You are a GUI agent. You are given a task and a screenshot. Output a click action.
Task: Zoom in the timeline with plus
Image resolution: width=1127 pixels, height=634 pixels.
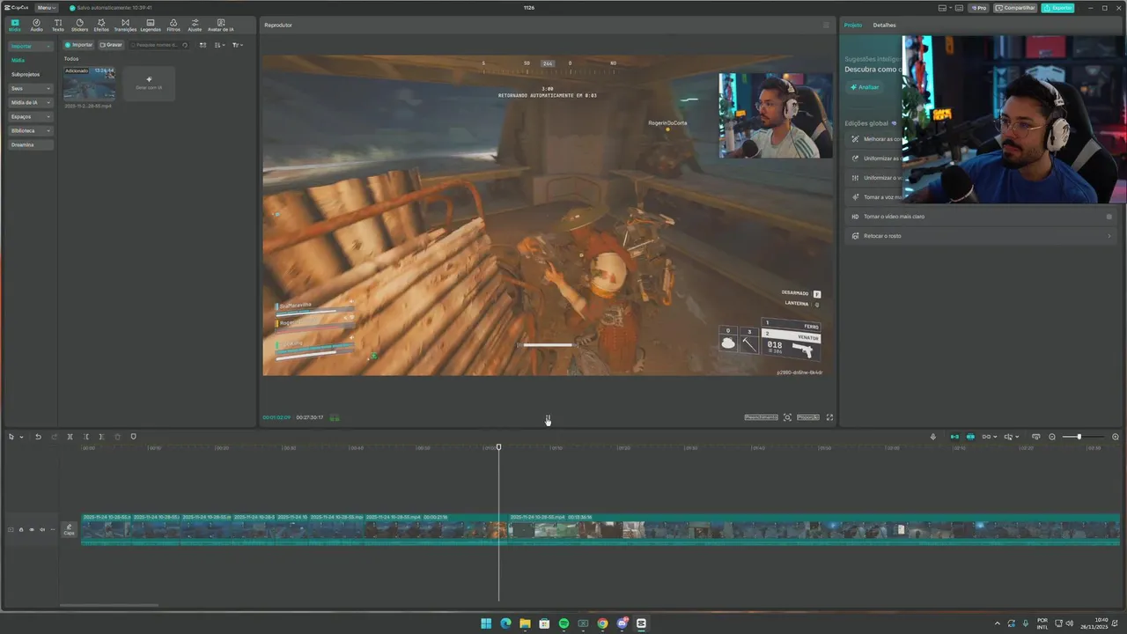coord(1116,437)
